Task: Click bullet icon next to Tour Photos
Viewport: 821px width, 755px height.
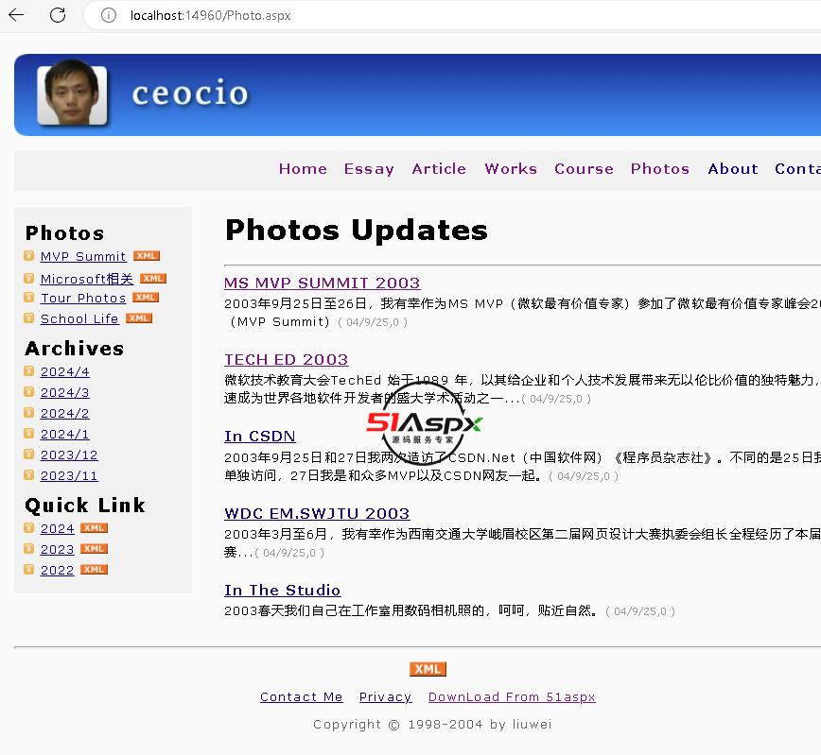Action: (x=28, y=298)
